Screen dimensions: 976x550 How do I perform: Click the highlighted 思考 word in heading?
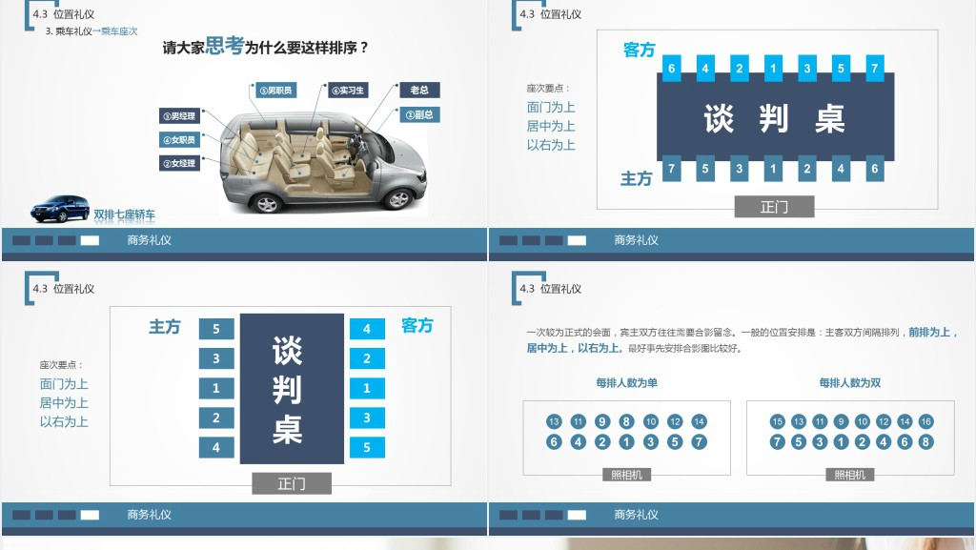tap(225, 47)
